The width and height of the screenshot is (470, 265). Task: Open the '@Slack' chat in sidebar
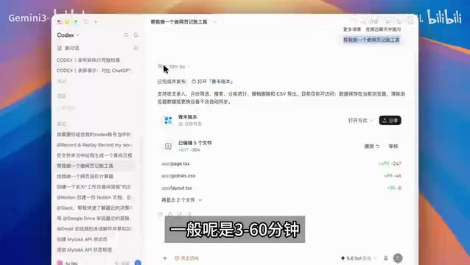[x=94, y=208]
